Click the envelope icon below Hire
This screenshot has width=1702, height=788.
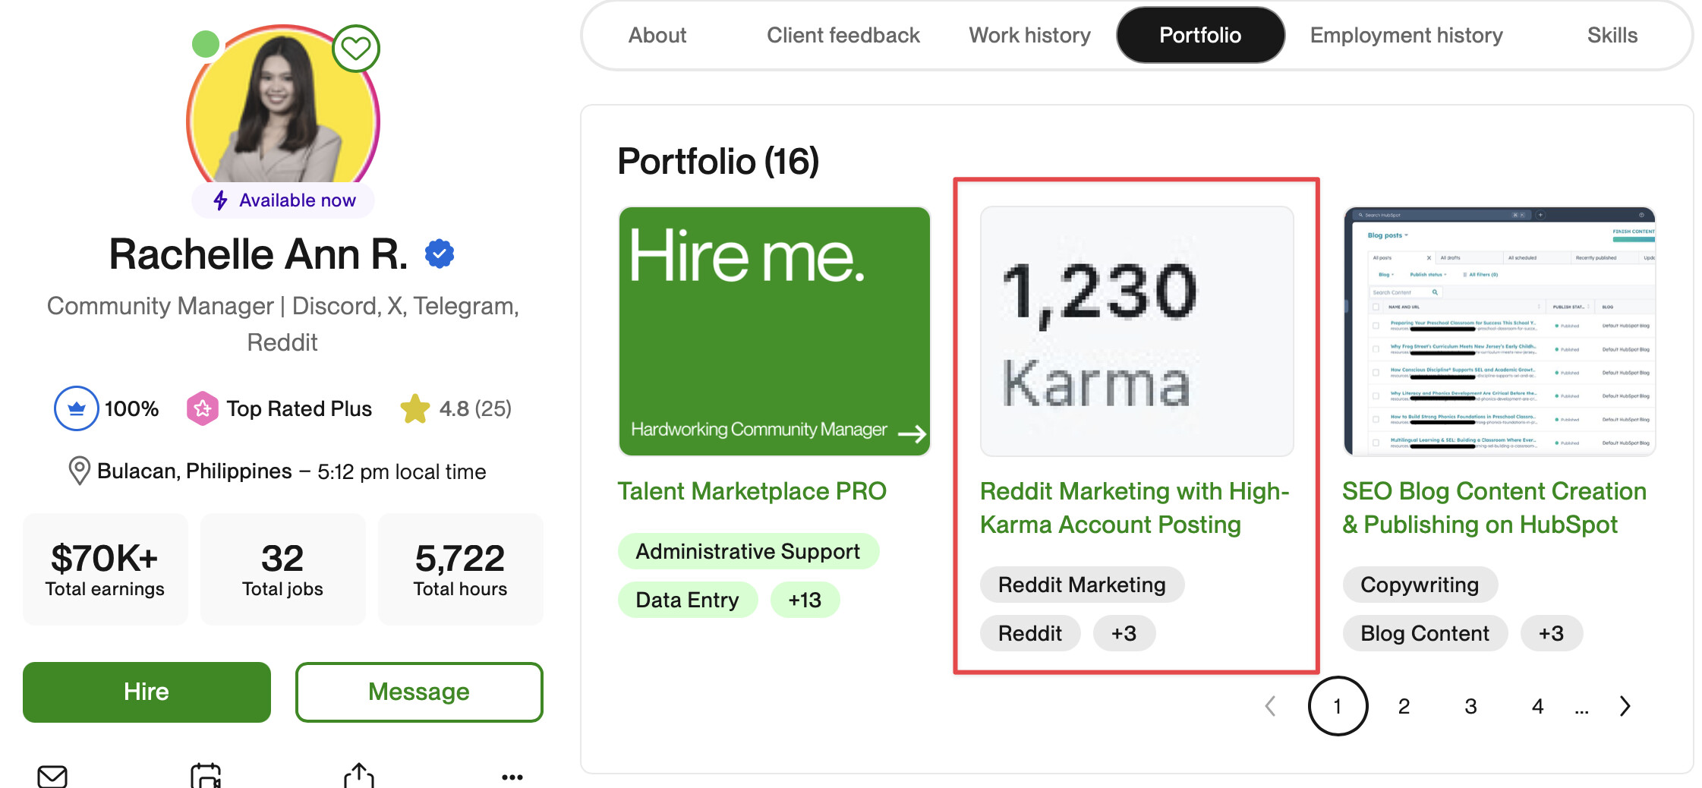point(52,776)
